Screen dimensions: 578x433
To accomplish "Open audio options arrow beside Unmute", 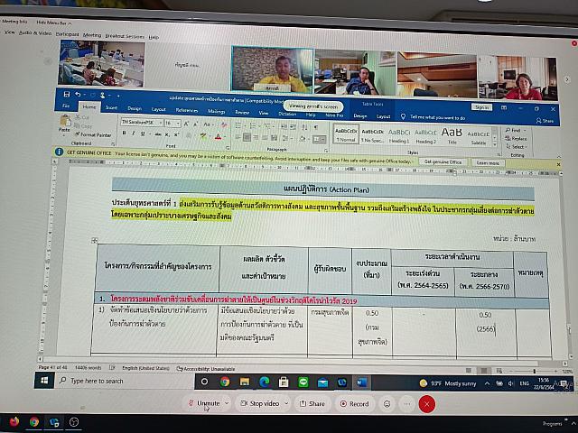I will click(x=225, y=403).
